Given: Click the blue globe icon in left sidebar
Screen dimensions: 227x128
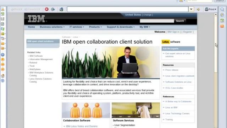Looking at the screenshot, I should pyautogui.click(x=2, y=55).
